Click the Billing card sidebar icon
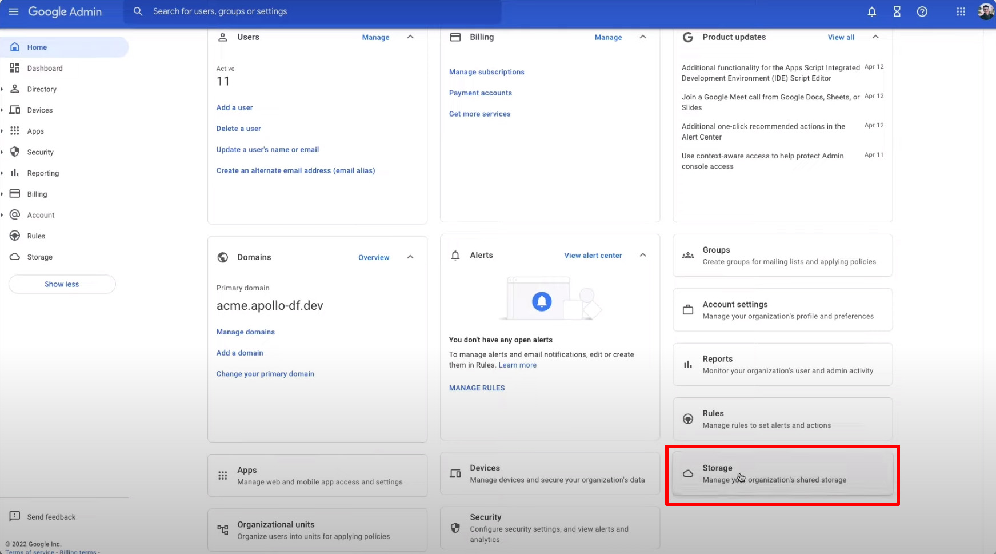Image resolution: width=996 pixels, height=554 pixels. point(15,194)
